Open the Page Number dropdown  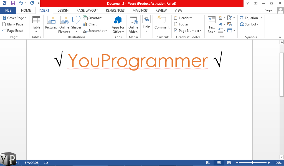coord(188,31)
